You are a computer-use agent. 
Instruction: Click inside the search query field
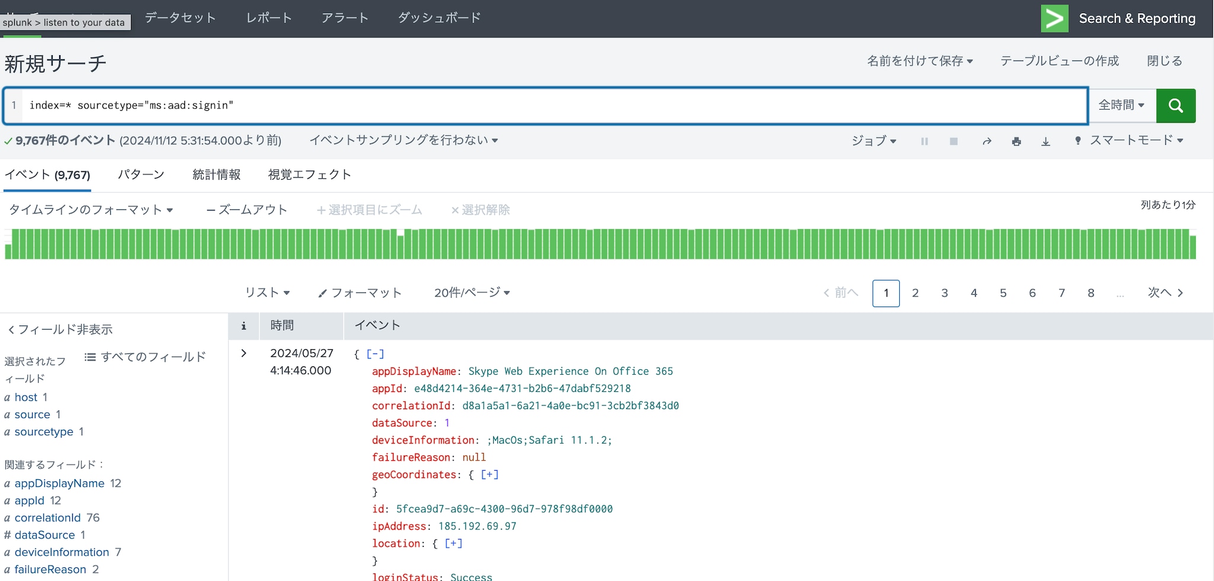(x=554, y=106)
